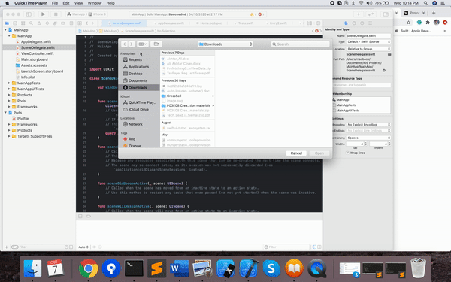Stop the running app in Xcode toolbar
The height and width of the screenshot is (282, 451).
pyautogui.click(x=56, y=14)
